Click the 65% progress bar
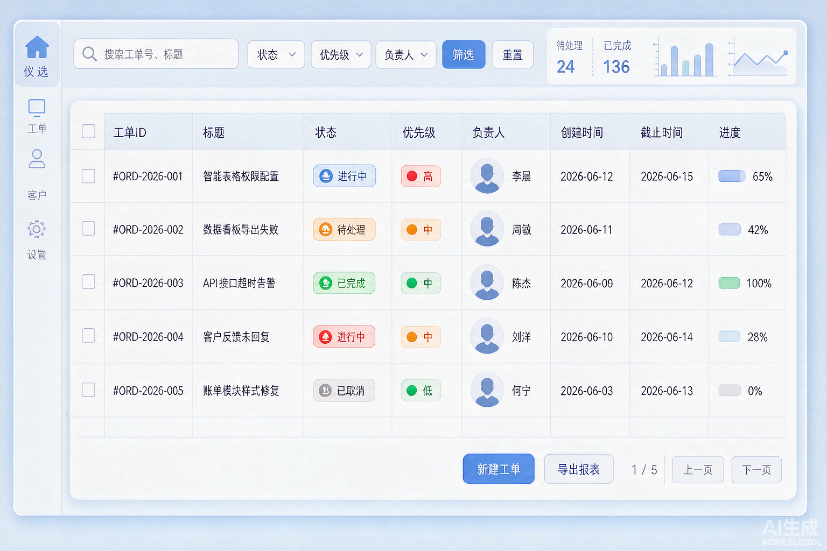 pyautogui.click(x=732, y=176)
